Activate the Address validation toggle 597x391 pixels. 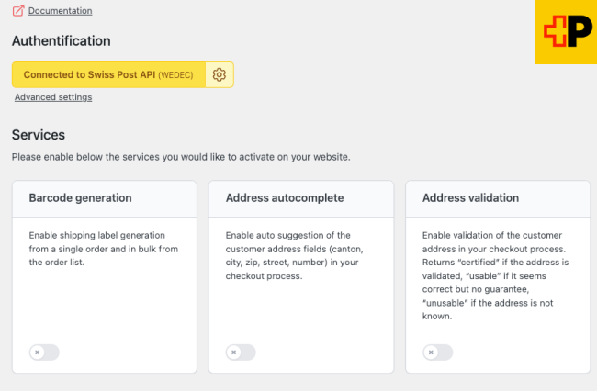pyautogui.click(x=438, y=352)
